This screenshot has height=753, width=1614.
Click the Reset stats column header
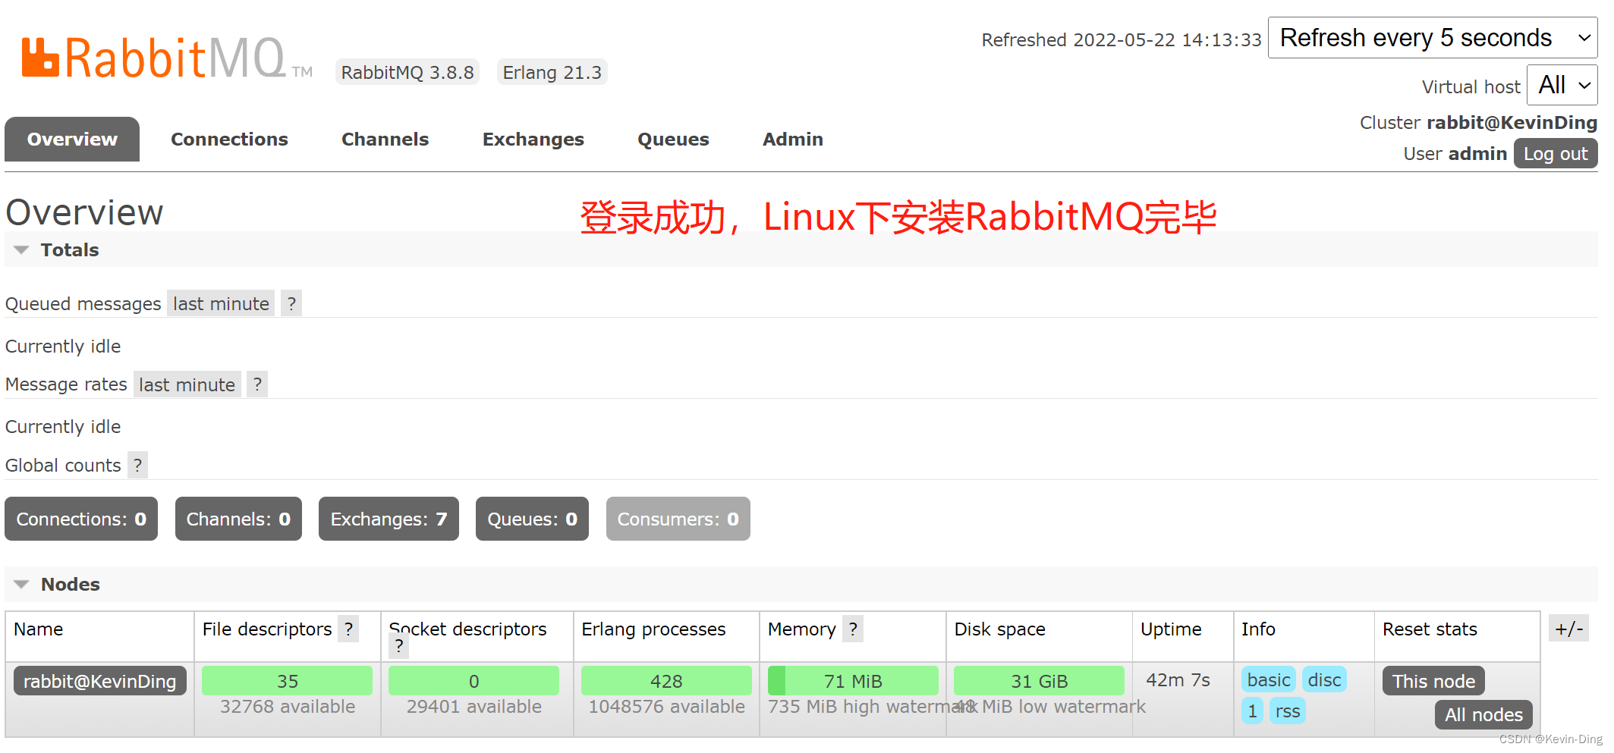(1430, 629)
